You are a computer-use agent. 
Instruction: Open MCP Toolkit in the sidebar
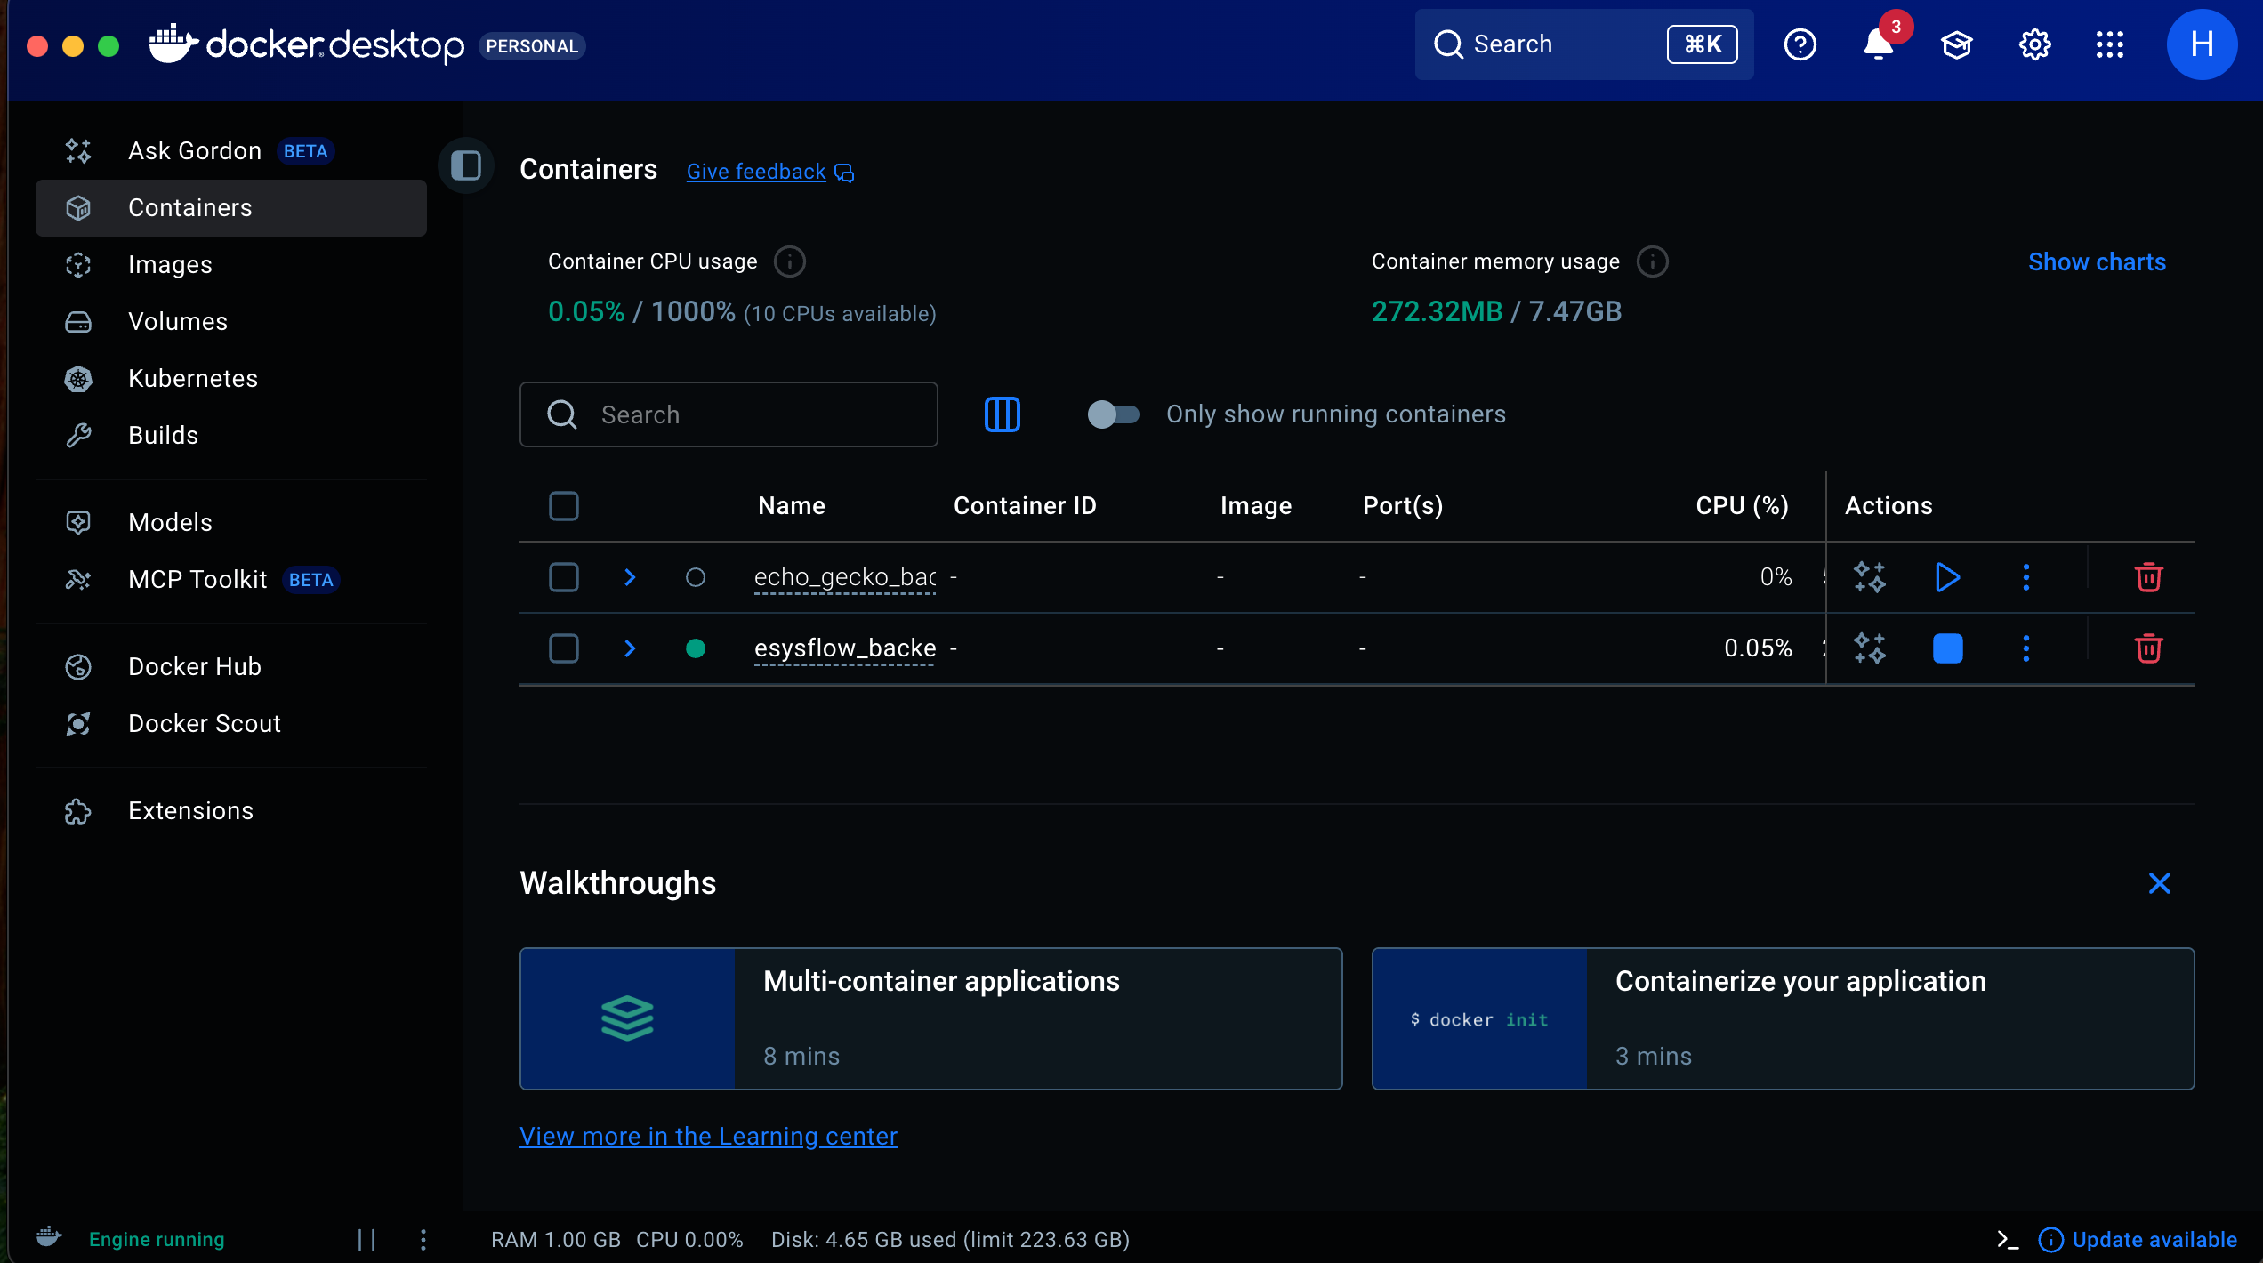tap(230, 579)
